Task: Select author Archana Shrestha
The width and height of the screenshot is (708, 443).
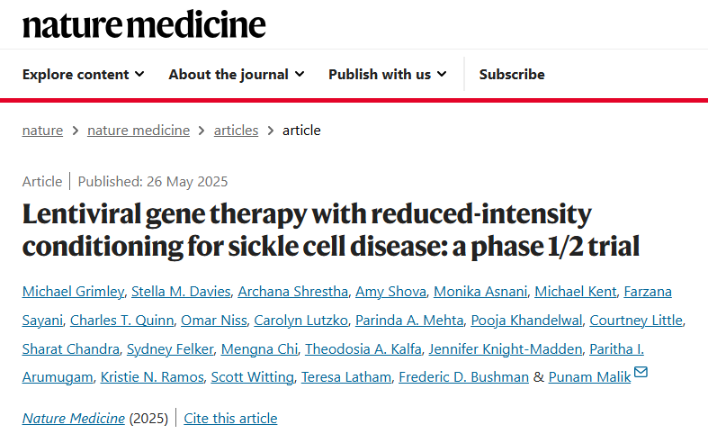Action: coord(293,292)
